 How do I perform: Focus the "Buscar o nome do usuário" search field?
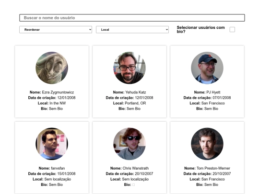point(132,18)
